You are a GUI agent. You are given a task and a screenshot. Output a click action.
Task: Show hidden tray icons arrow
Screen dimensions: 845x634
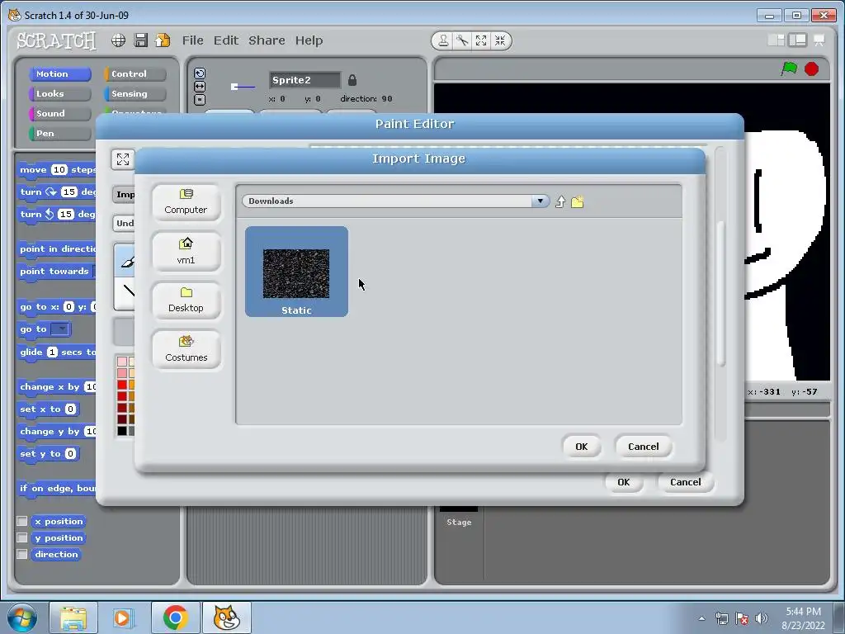pyautogui.click(x=701, y=618)
